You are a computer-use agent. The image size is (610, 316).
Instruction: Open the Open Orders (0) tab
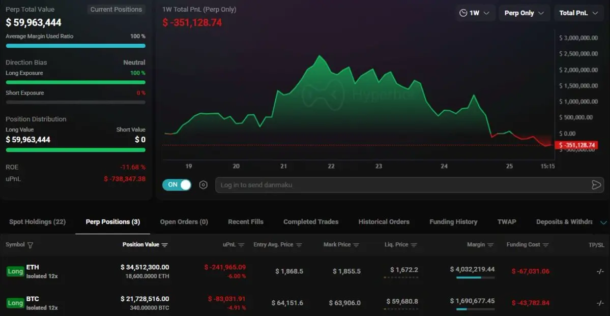click(x=184, y=222)
